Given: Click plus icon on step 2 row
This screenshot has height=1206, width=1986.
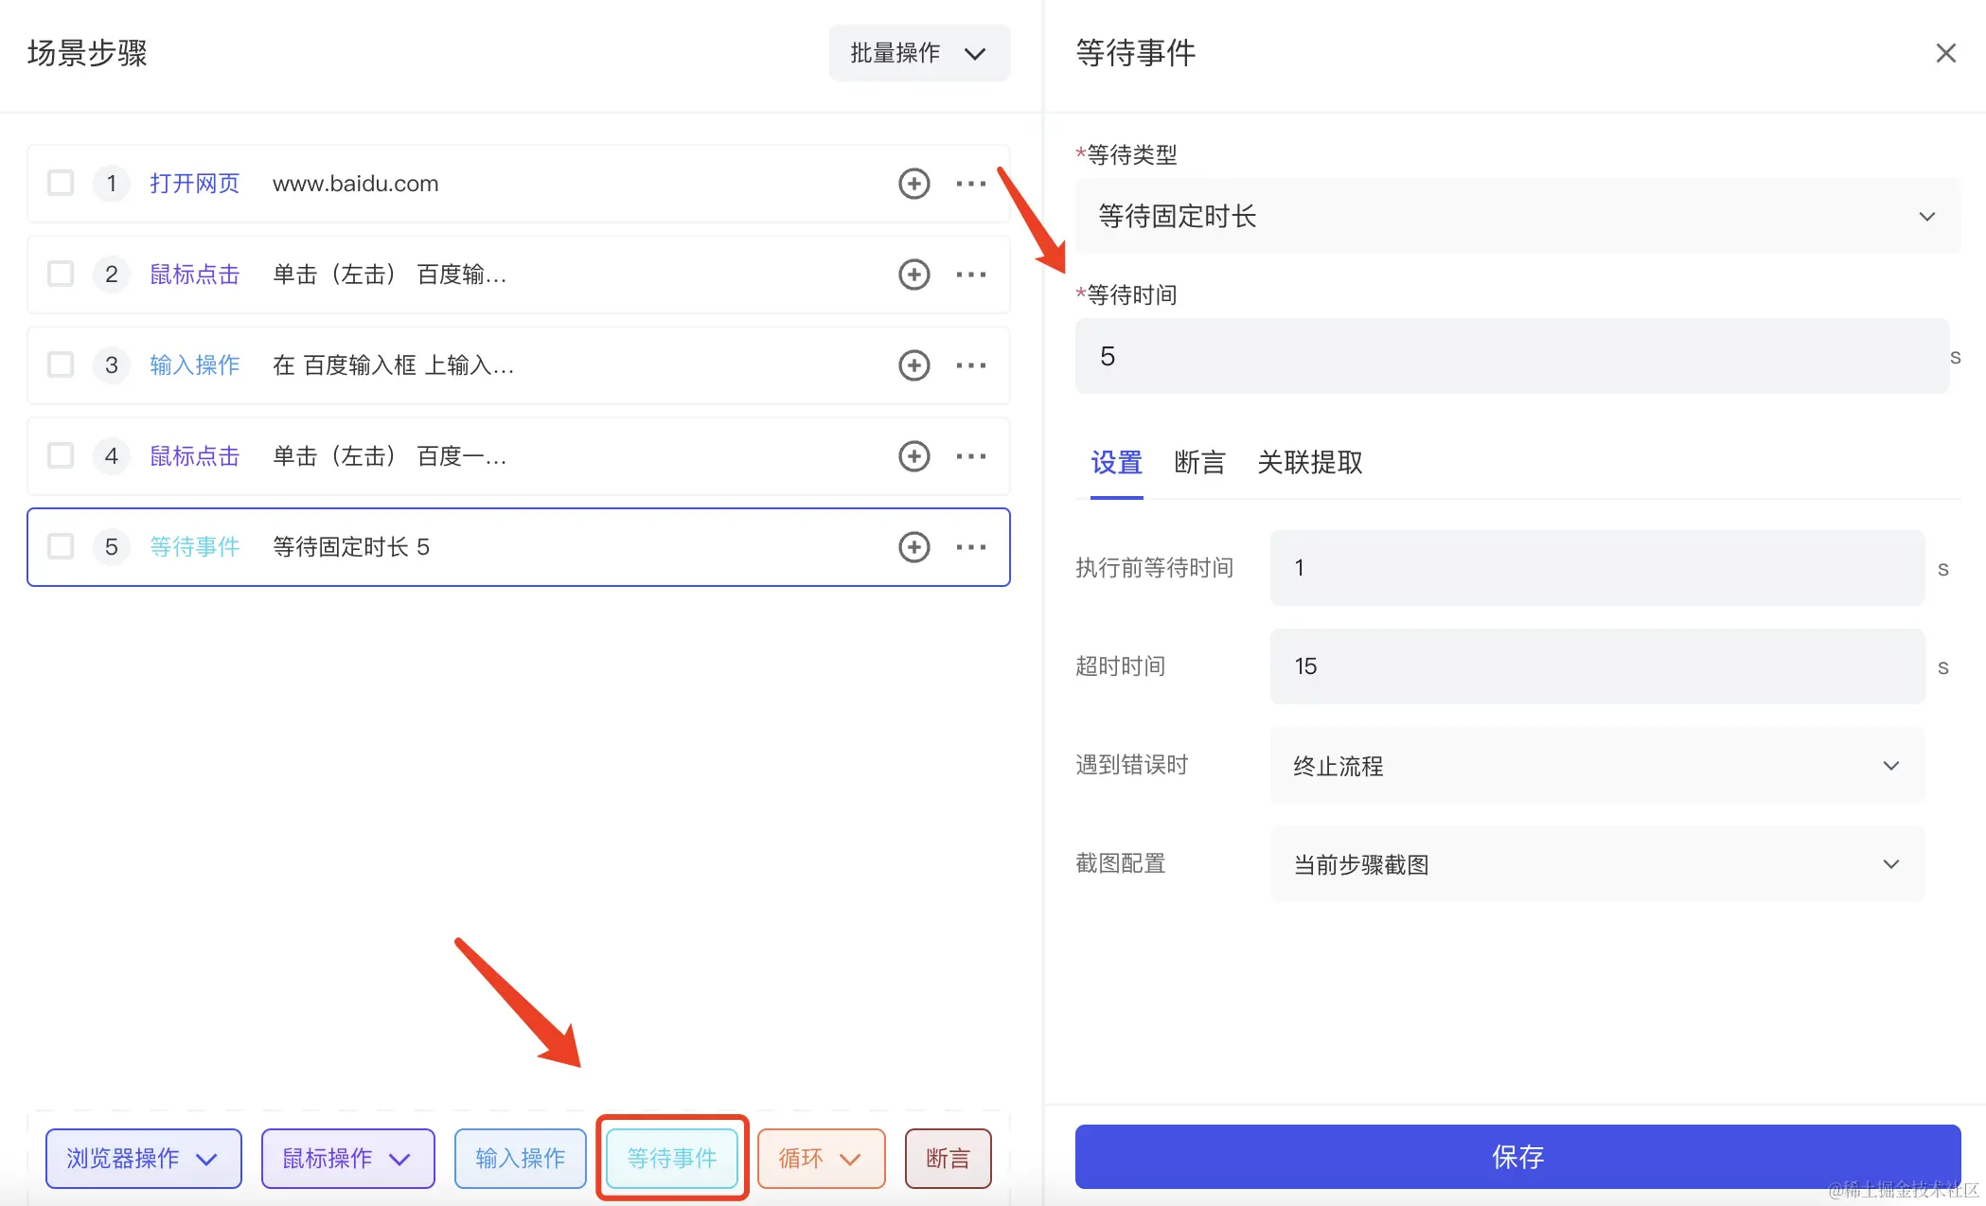Looking at the screenshot, I should coord(913,275).
